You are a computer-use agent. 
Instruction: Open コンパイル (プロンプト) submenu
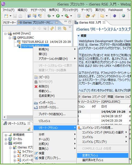(x=103, y=142)
